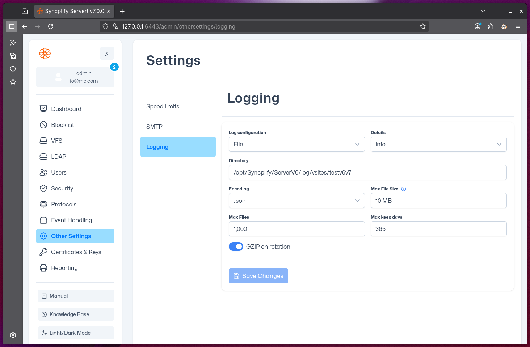This screenshot has height=347, width=530.
Task: Open the Knowledge Base
Action: [76, 314]
